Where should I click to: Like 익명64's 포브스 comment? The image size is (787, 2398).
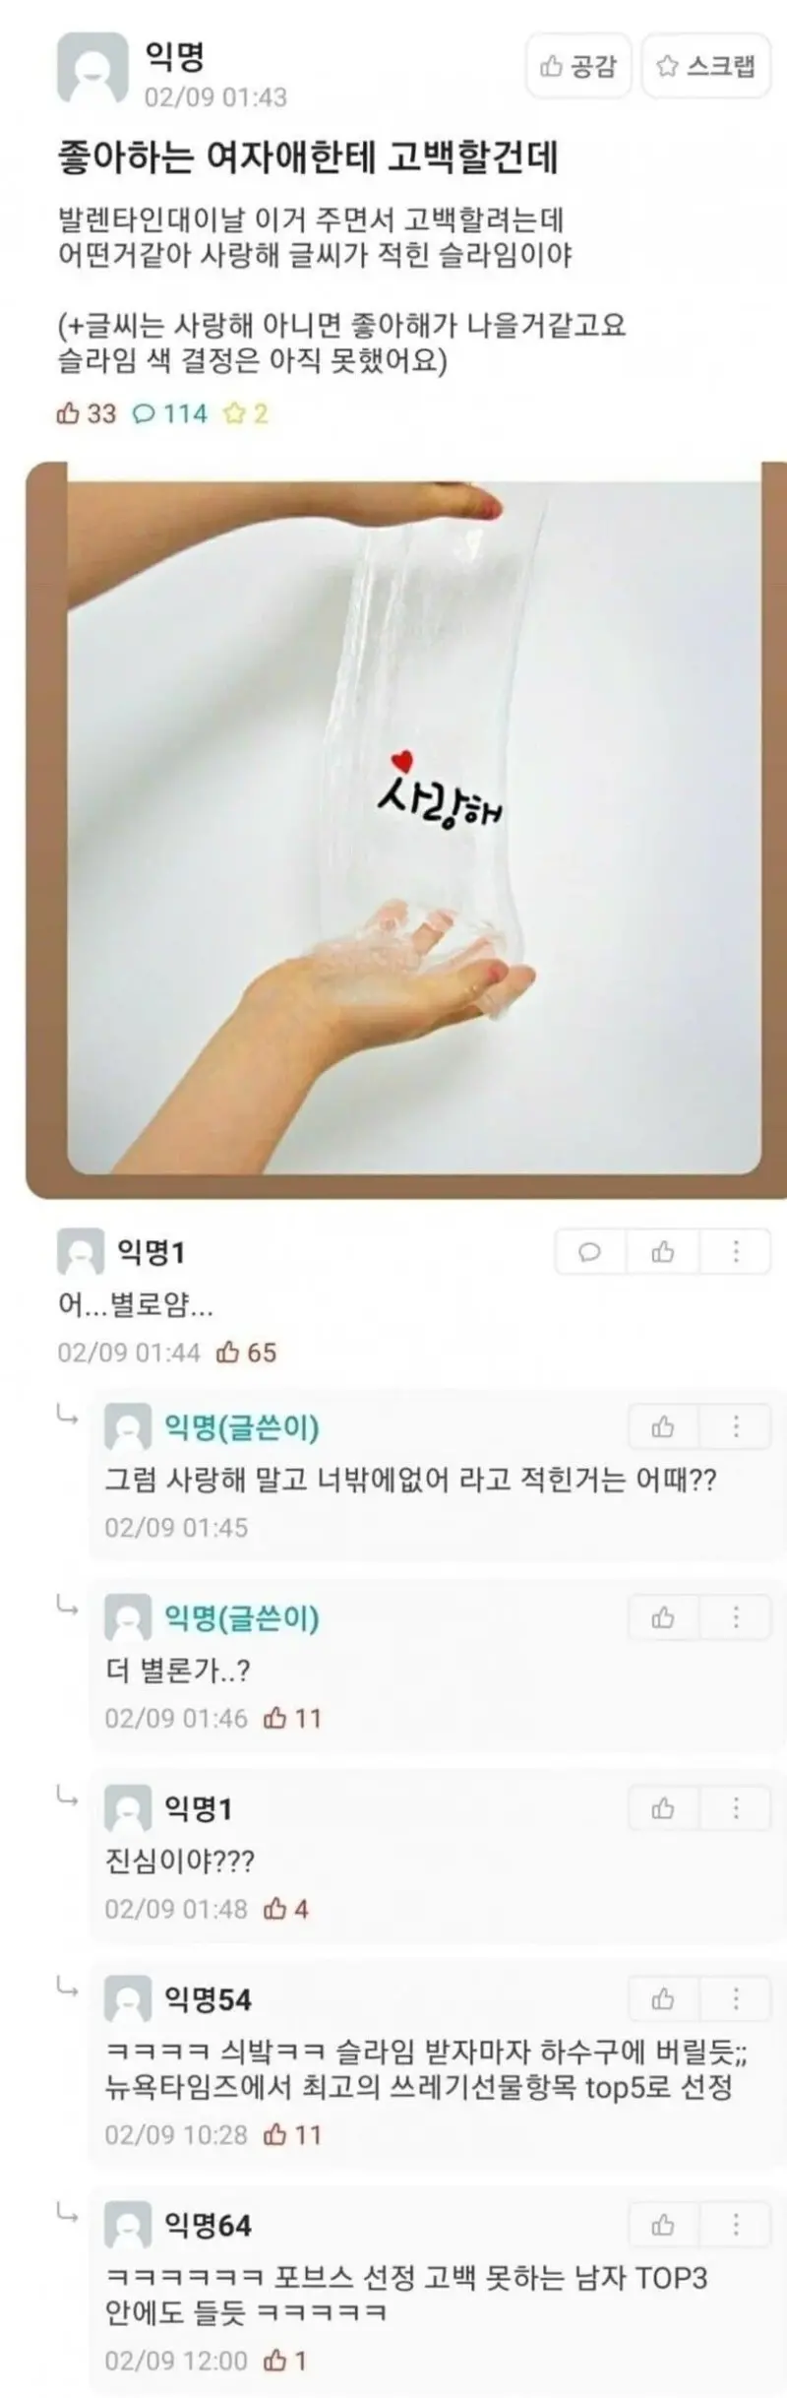(x=663, y=2225)
